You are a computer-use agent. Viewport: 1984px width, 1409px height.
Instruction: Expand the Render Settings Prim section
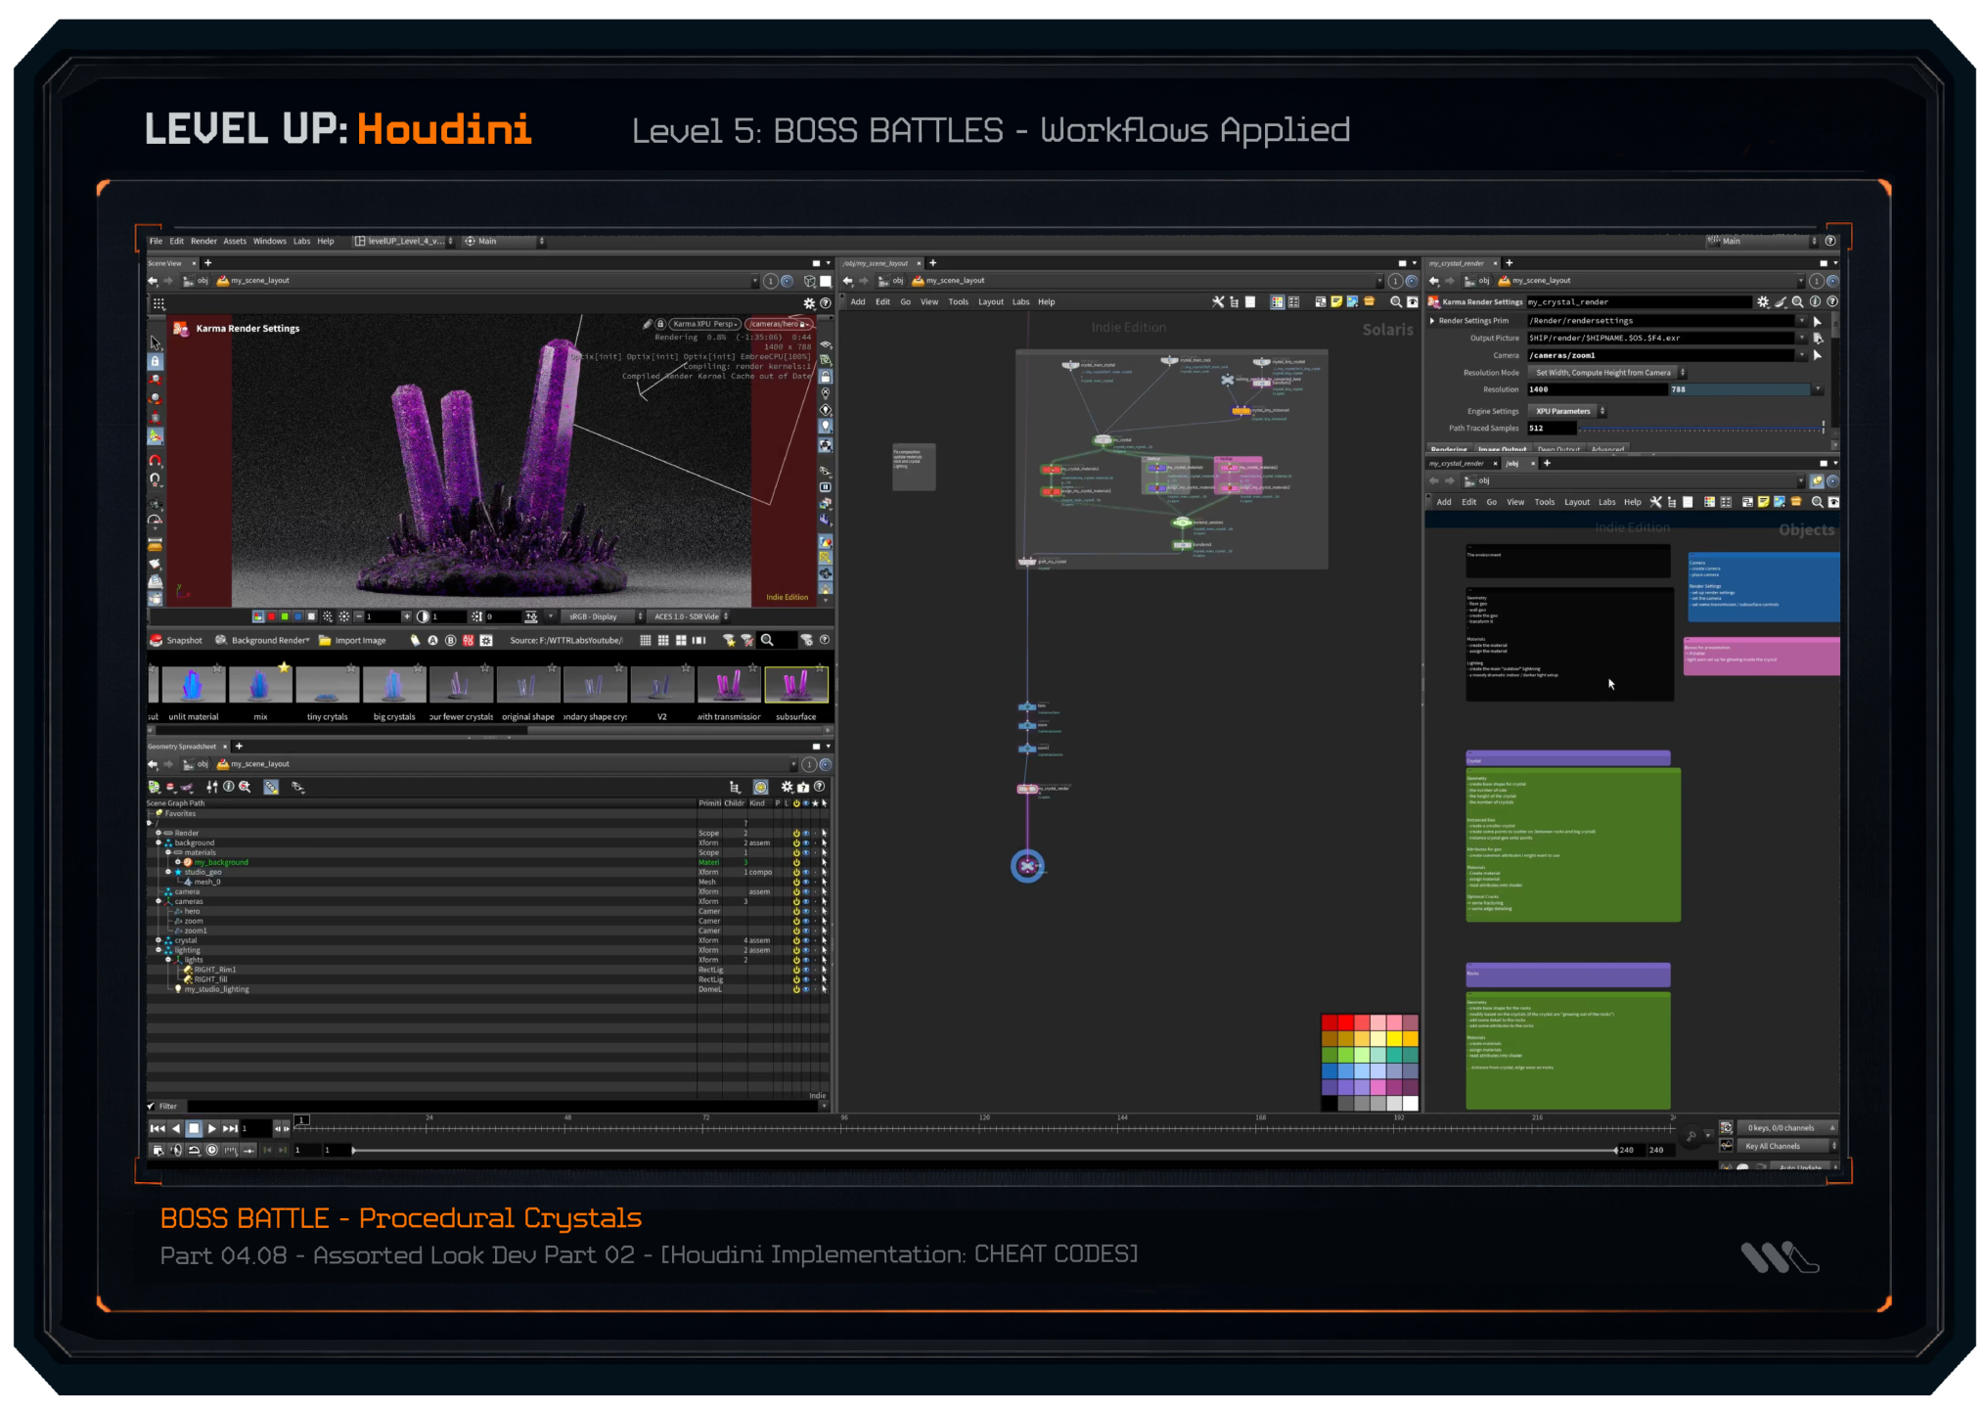(x=1433, y=321)
